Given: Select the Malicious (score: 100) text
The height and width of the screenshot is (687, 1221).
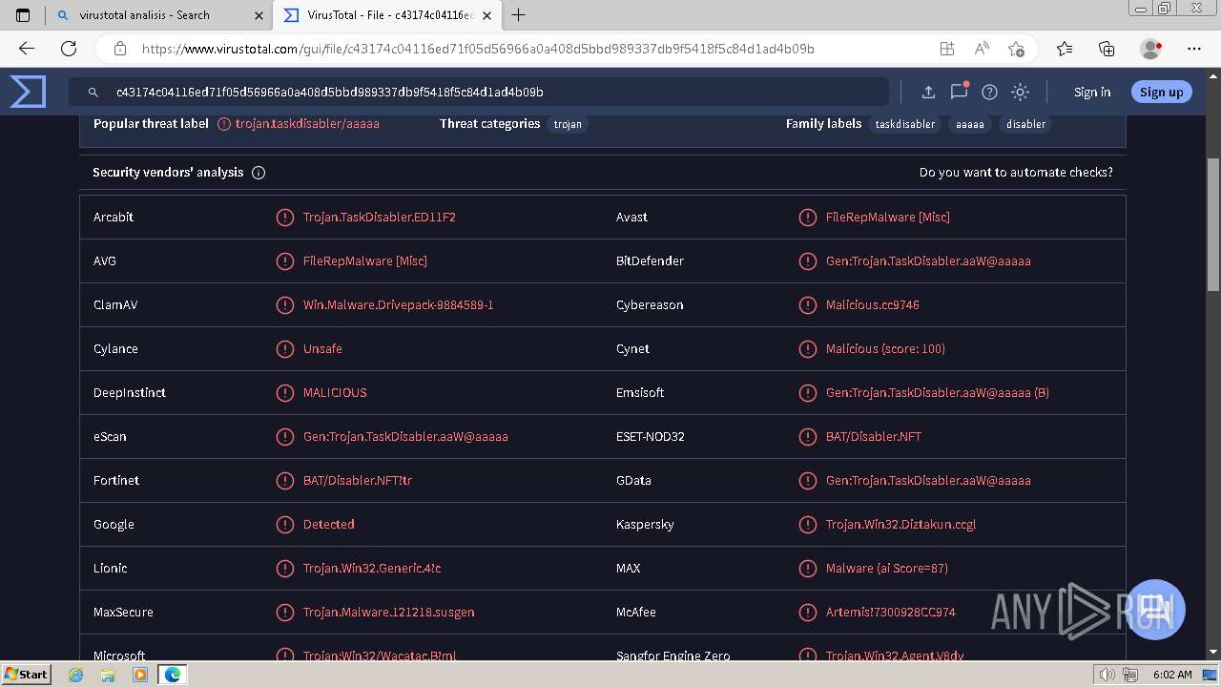Looking at the screenshot, I should click(x=885, y=349).
